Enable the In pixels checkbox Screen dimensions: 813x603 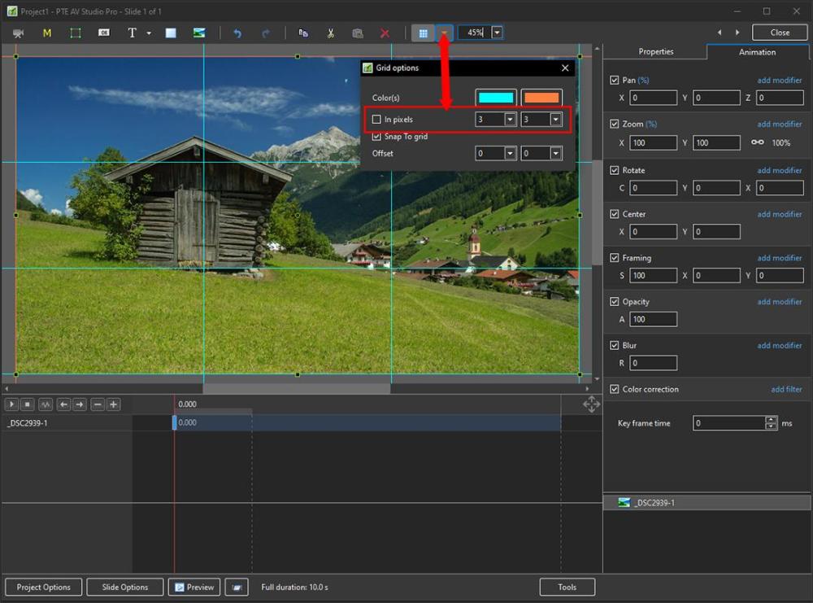[376, 120]
